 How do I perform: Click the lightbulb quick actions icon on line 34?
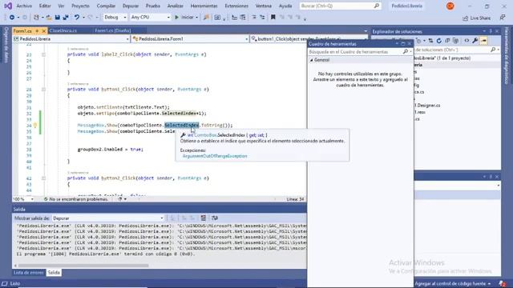click(x=35, y=125)
